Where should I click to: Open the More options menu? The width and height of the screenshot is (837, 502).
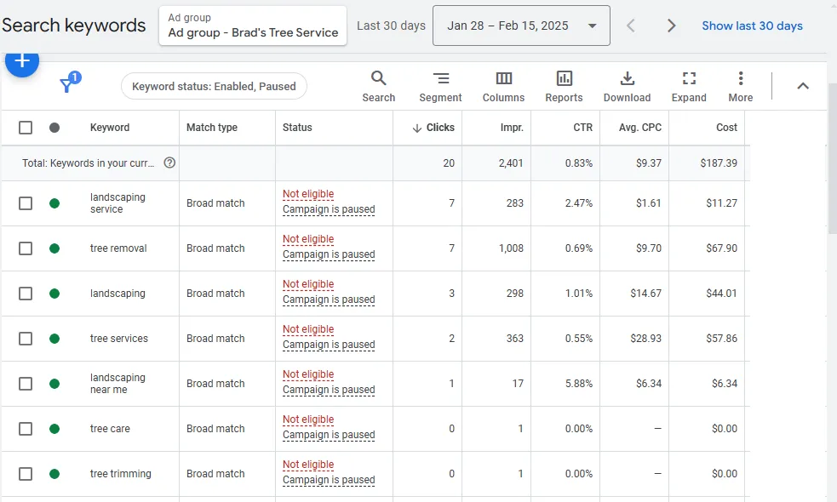pyautogui.click(x=741, y=87)
